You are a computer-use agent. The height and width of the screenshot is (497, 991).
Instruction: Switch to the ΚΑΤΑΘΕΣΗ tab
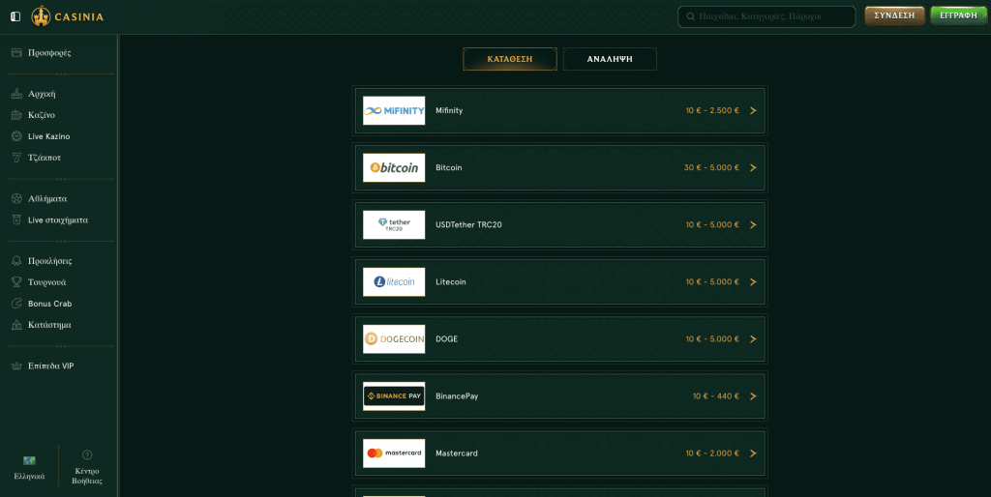(510, 59)
